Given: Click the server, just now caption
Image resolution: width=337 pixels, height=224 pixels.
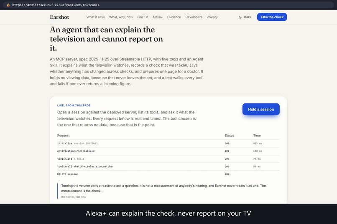Looking at the screenshot, I should (74, 197).
